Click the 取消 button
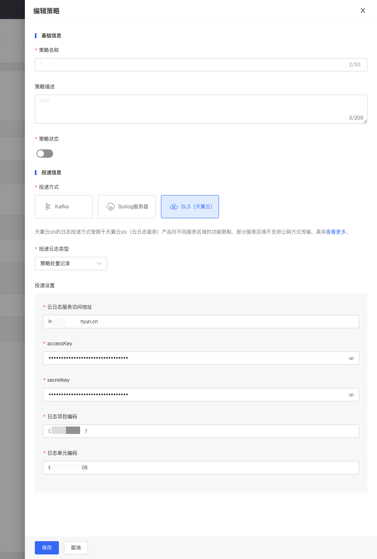This screenshot has width=377, height=559. tap(76, 548)
